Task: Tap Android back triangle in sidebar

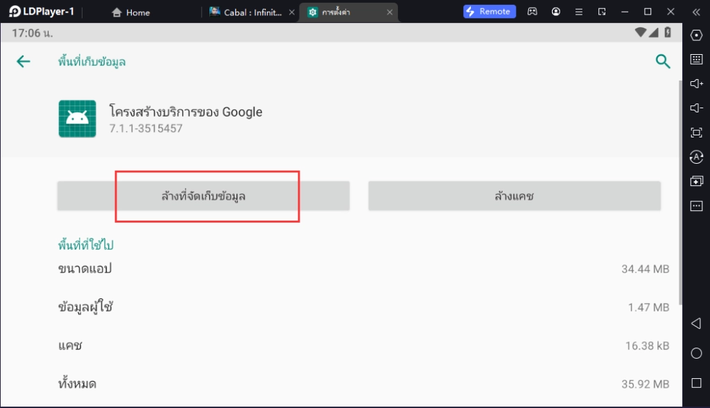Action: click(x=696, y=323)
